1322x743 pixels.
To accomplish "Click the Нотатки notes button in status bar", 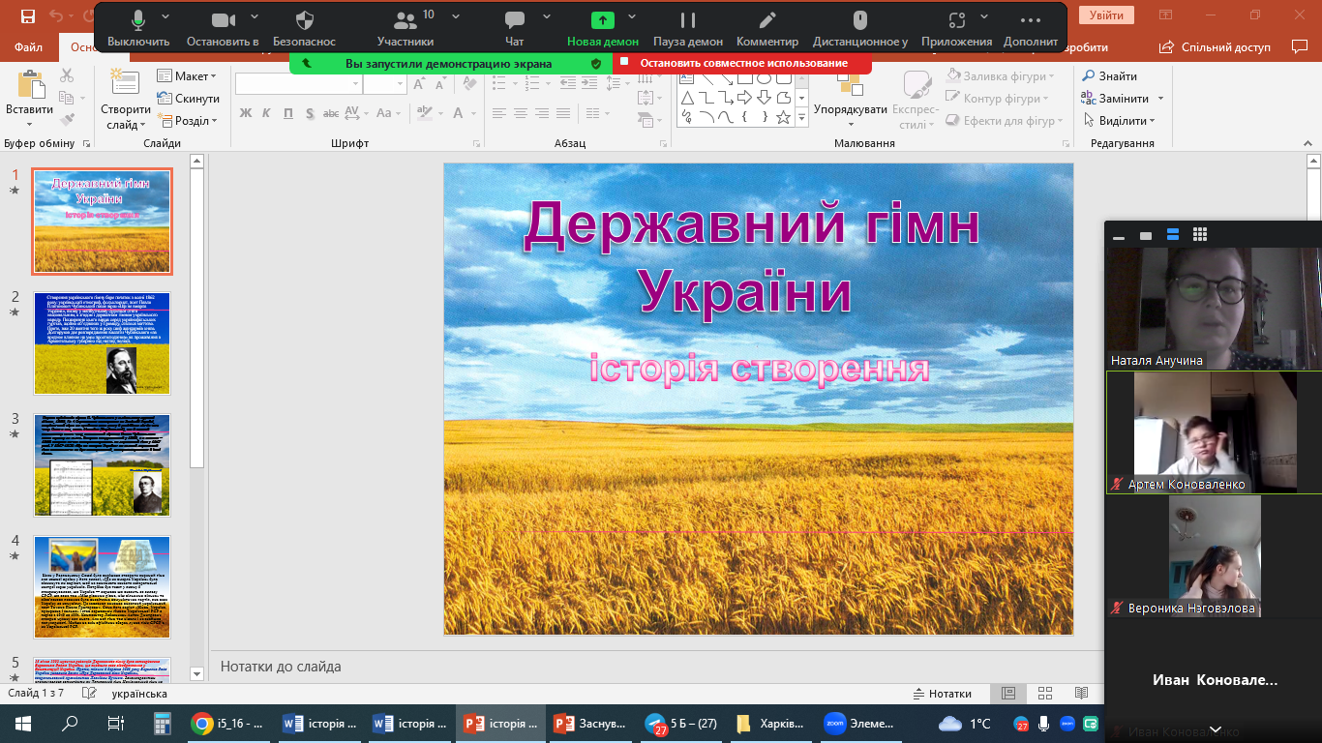I will (x=943, y=694).
